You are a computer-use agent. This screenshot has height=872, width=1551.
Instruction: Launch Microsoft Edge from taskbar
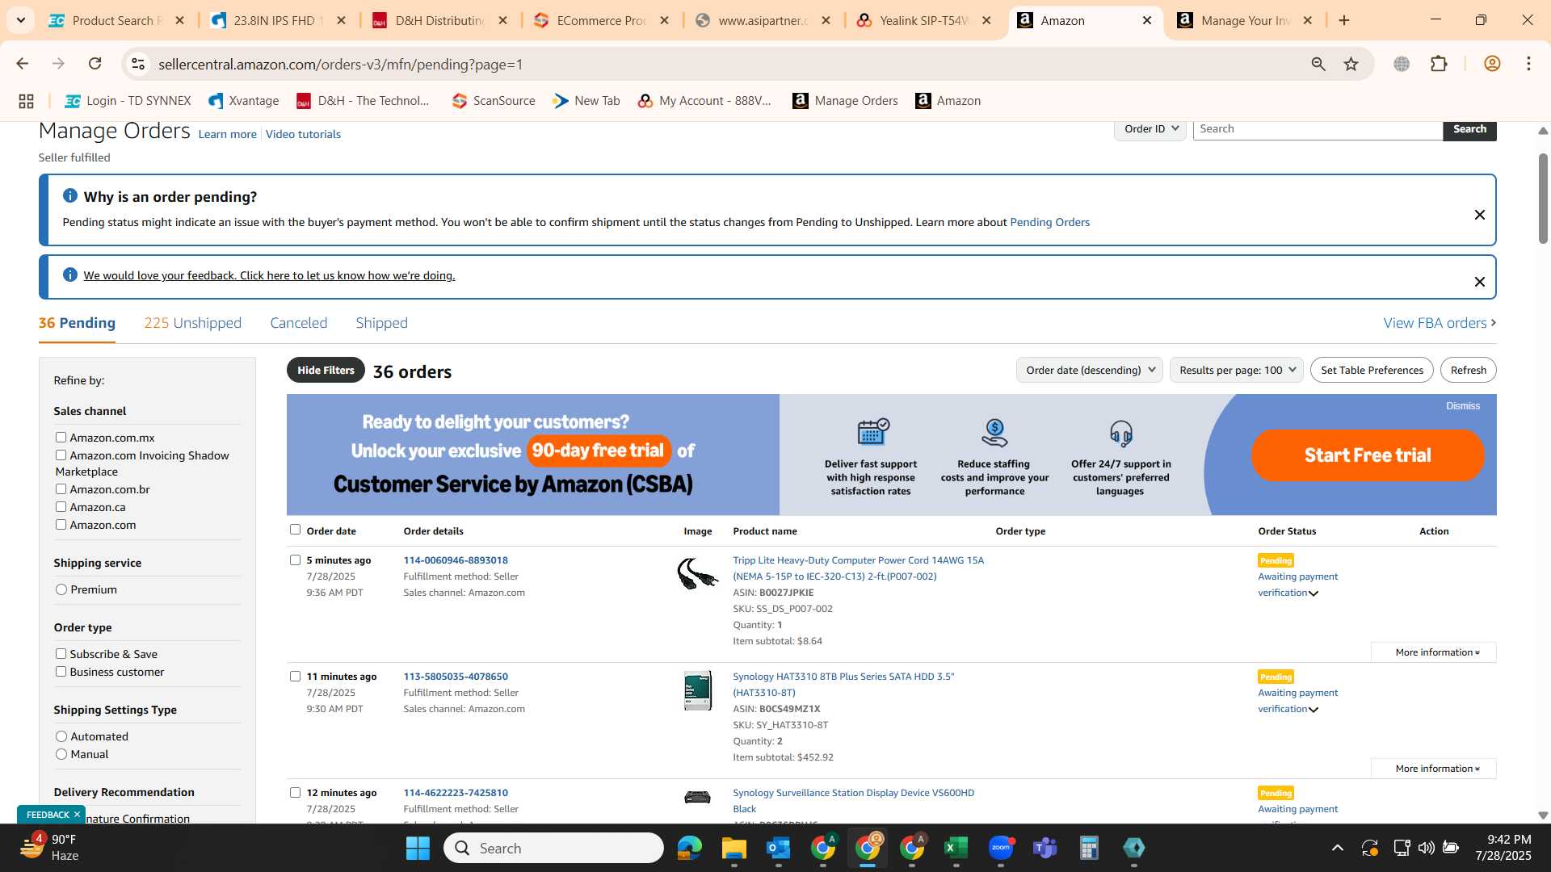(x=689, y=848)
